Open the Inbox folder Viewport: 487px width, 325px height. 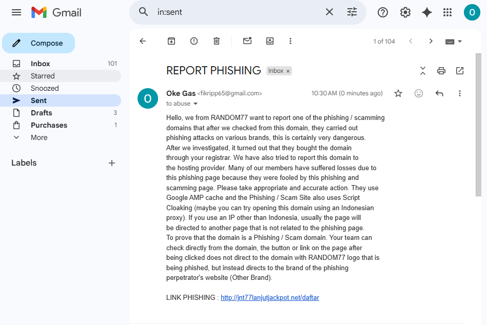(x=61, y=64)
